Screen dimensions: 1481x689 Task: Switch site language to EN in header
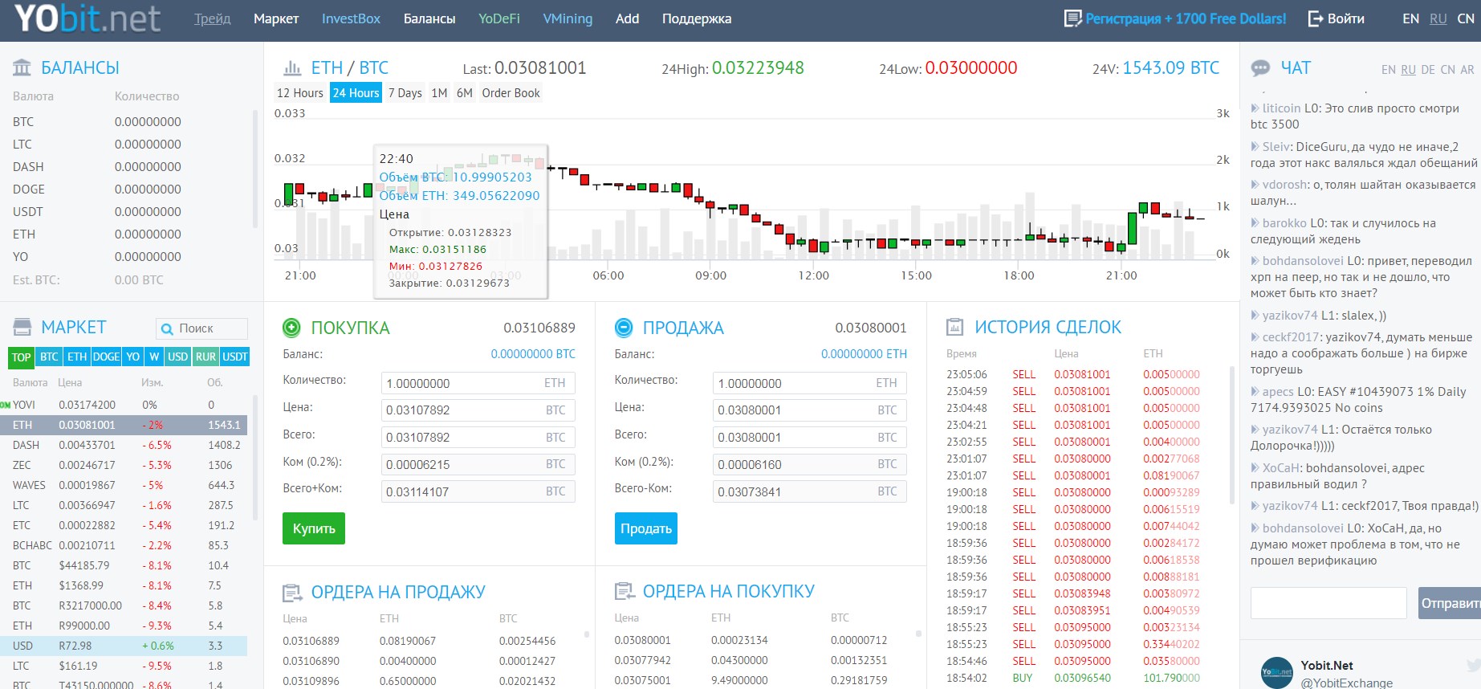pyautogui.click(x=1410, y=18)
